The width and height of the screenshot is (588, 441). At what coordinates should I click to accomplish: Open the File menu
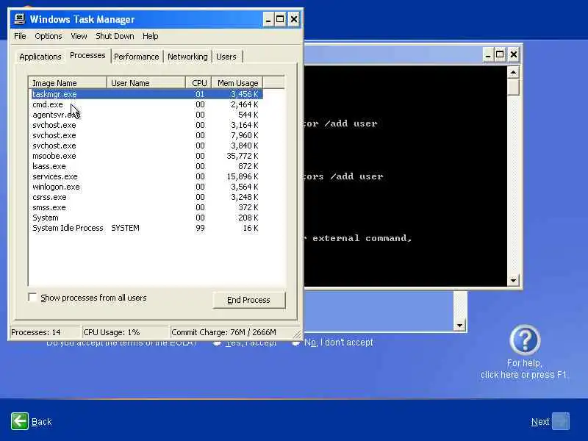click(x=20, y=36)
